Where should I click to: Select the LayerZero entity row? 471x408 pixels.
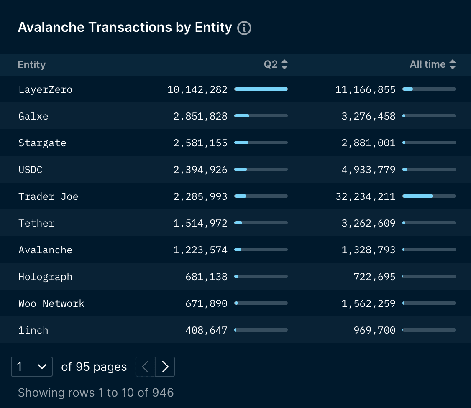pyautogui.click(x=45, y=89)
